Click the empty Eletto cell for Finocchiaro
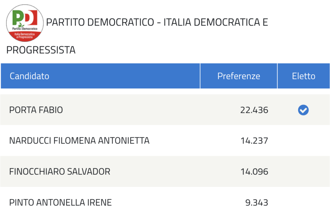 (x=304, y=172)
